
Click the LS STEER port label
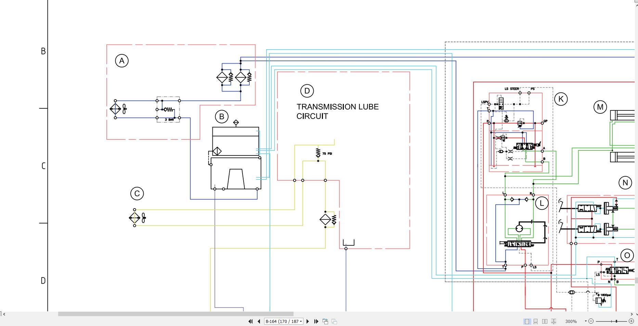tap(512, 89)
